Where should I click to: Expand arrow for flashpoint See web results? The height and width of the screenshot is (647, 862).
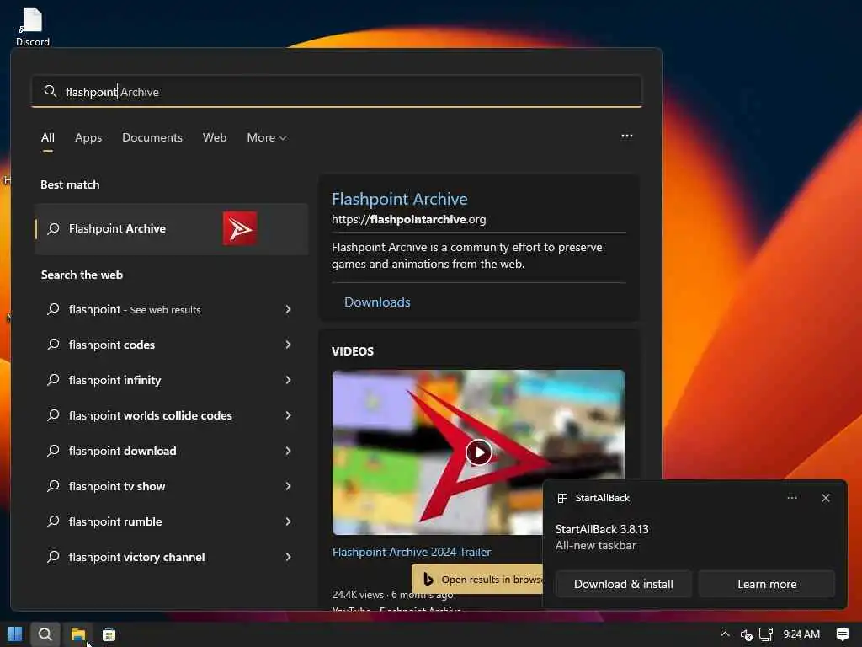[288, 309]
